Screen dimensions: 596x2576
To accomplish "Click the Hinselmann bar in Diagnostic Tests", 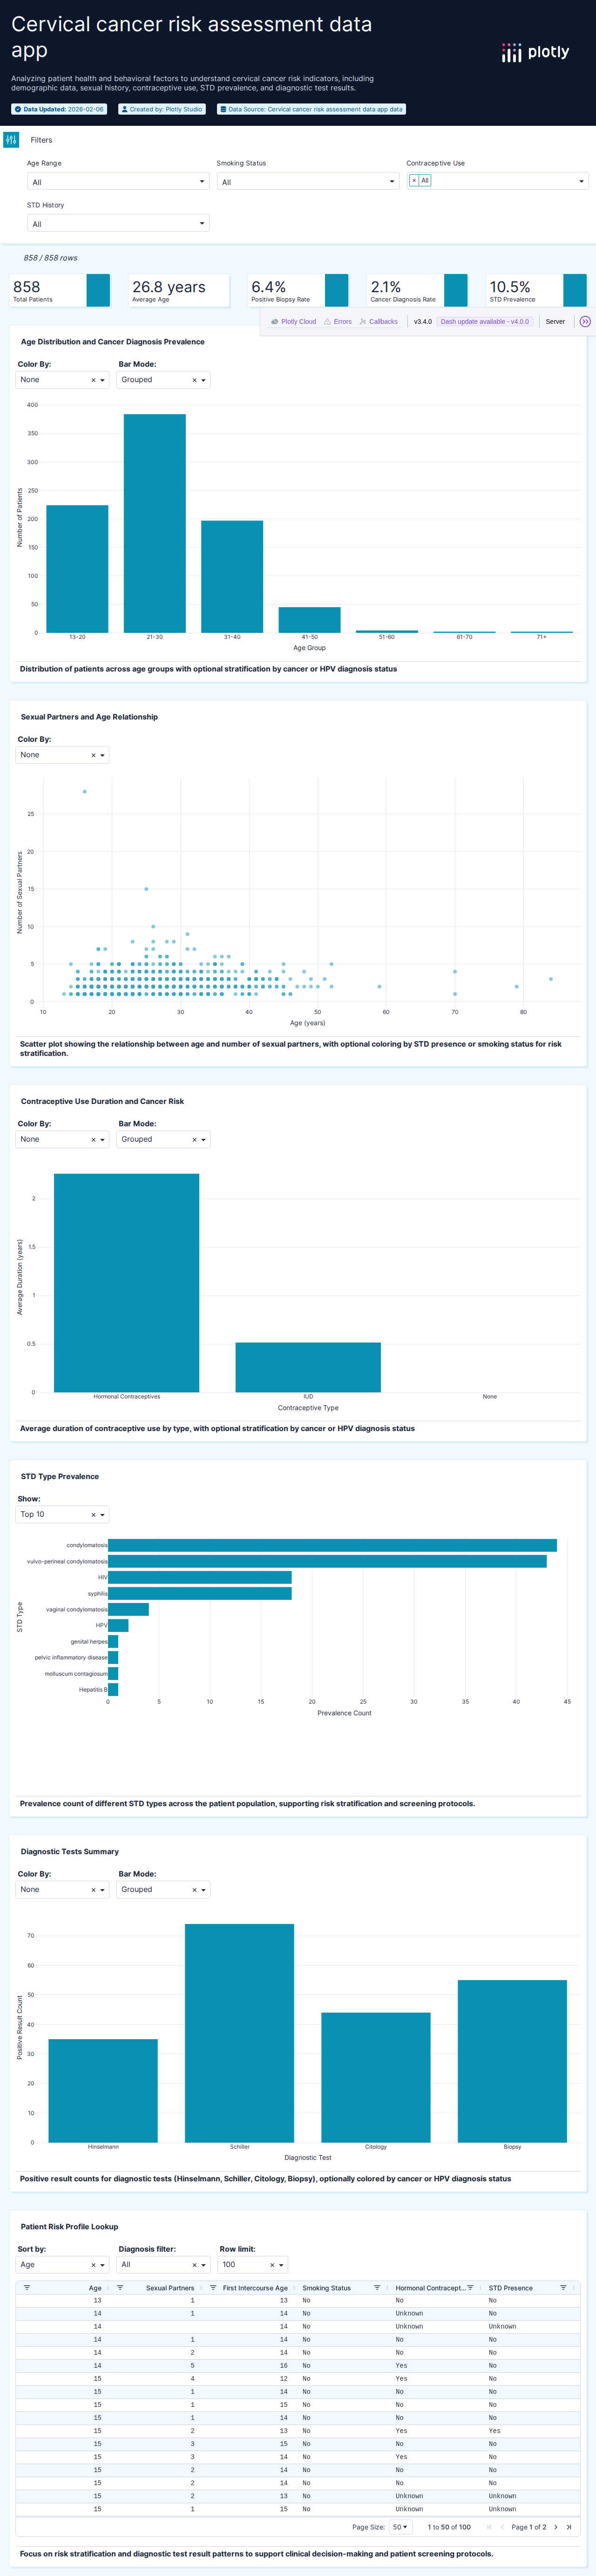I will pyautogui.click(x=103, y=2091).
